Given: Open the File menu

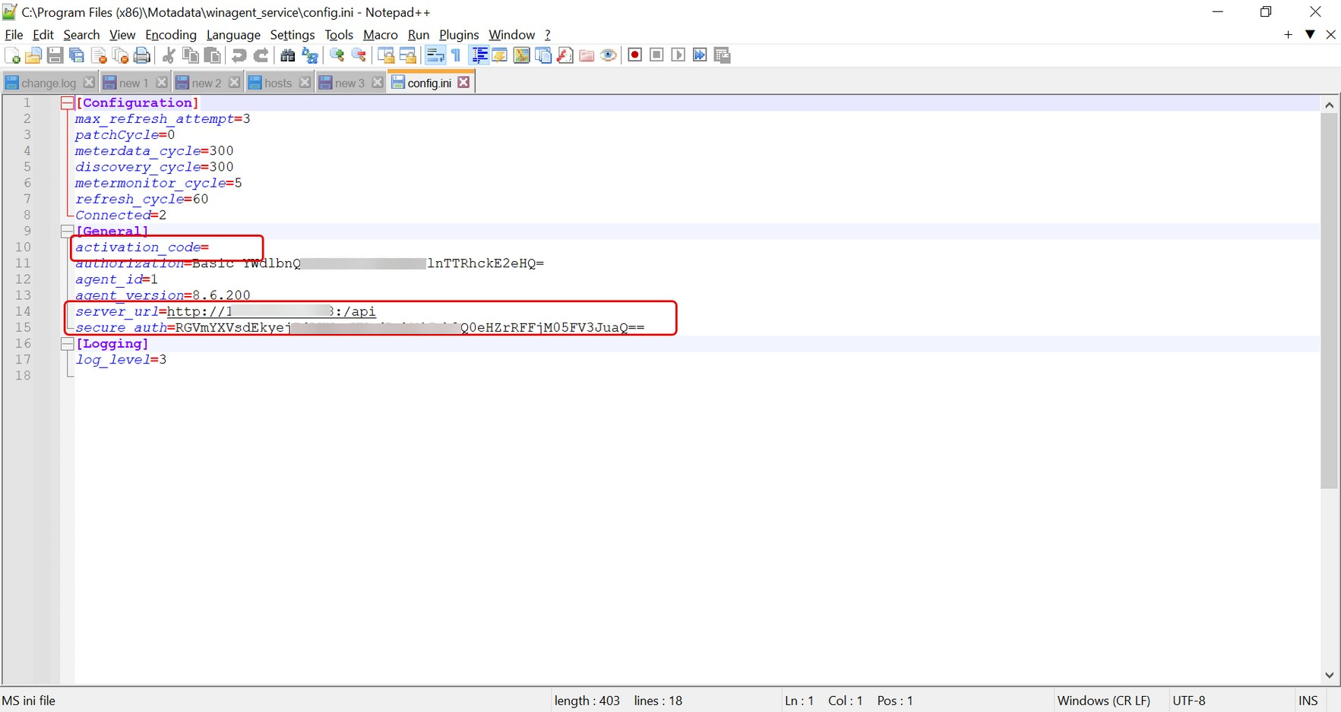Looking at the screenshot, I should pos(14,35).
